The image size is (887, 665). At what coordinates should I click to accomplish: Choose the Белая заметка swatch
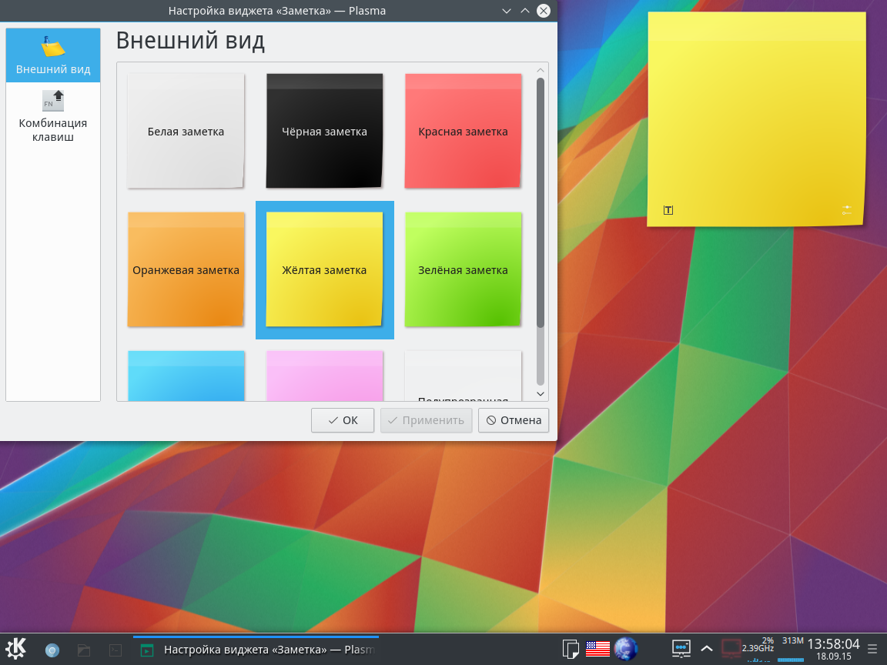tap(186, 131)
